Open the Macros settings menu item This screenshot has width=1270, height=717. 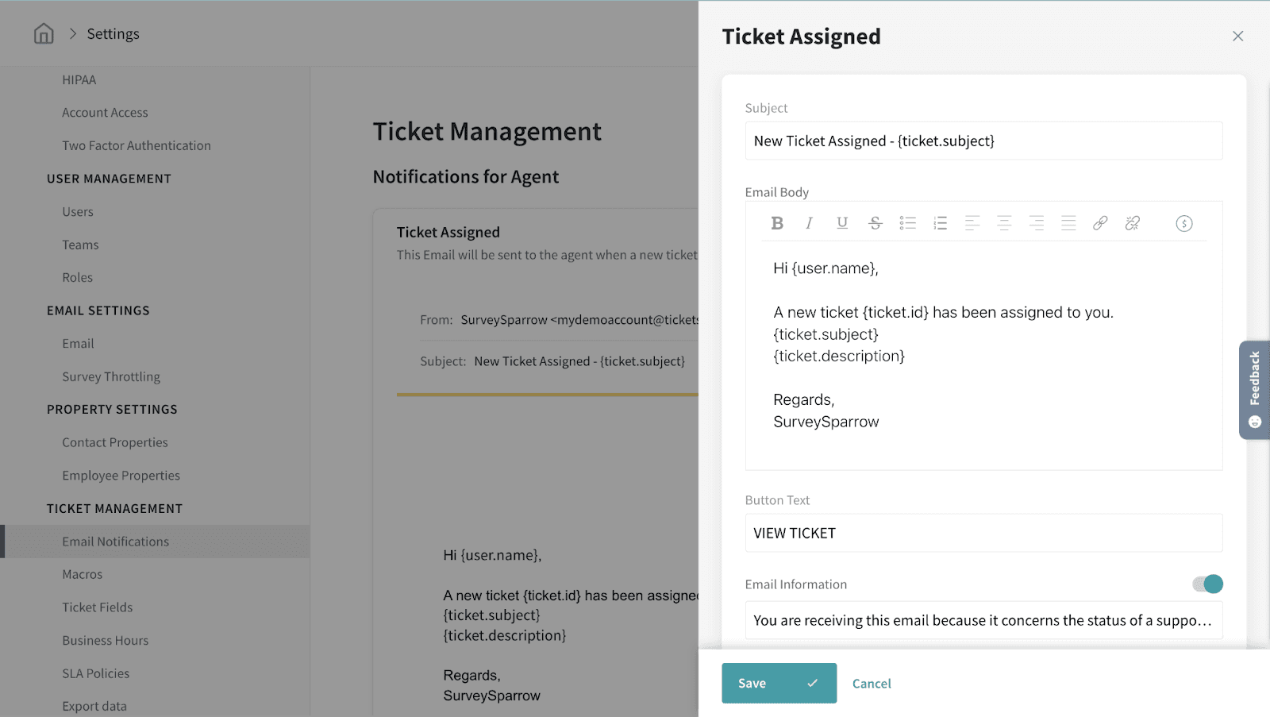83,574
